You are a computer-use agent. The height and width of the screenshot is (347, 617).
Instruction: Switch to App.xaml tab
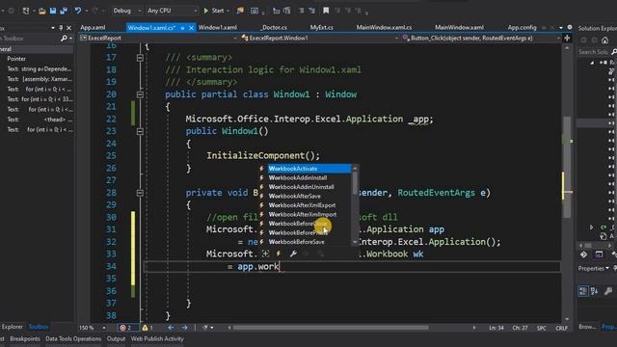93,28
